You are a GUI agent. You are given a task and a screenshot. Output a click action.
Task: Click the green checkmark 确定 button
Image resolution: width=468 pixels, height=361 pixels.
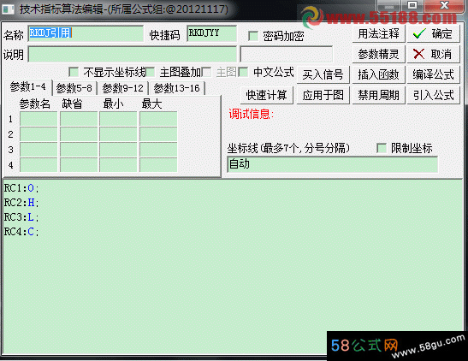[433, 33]
